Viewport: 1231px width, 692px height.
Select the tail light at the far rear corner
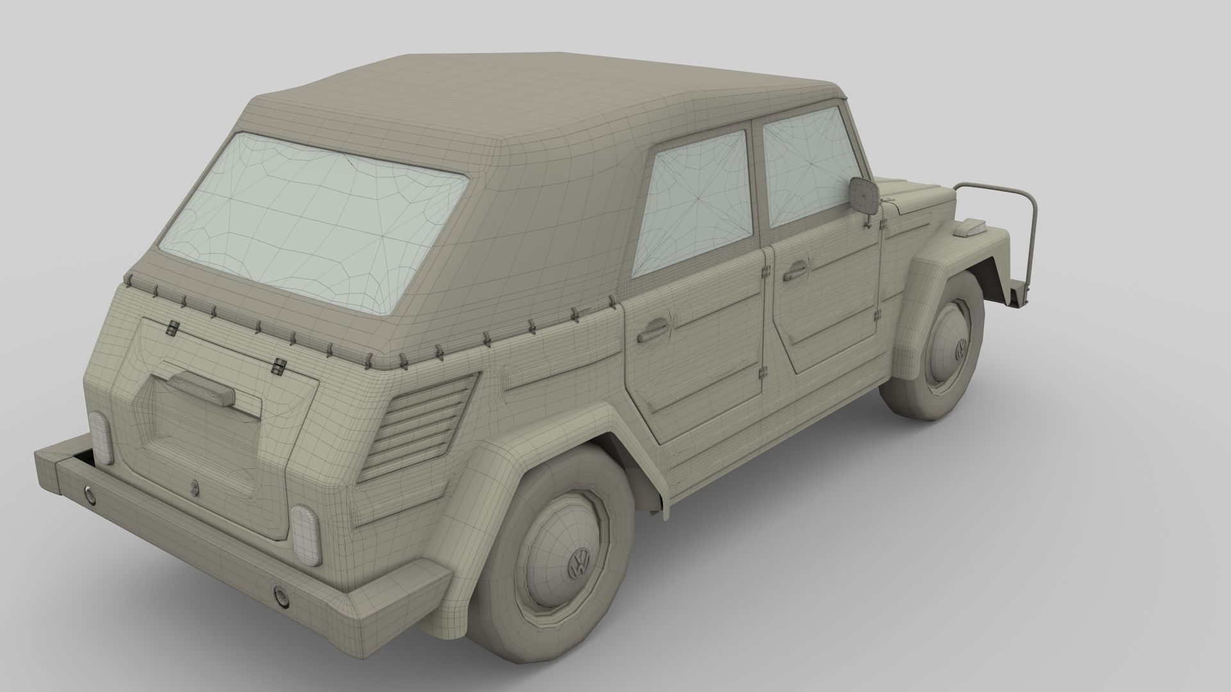click(x=100, y=438)
